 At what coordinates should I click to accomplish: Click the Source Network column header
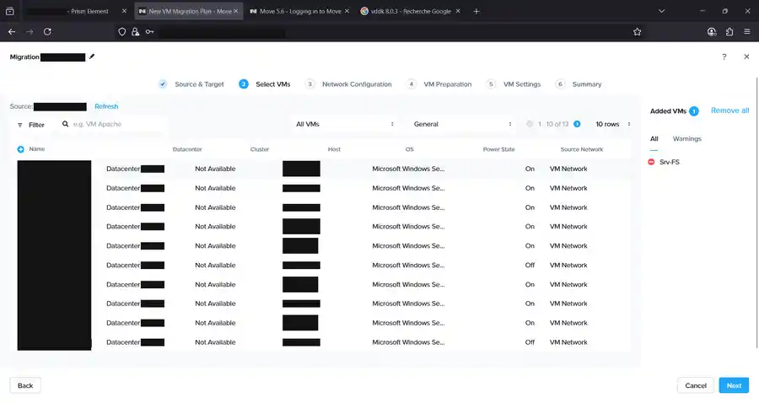click(x=581, y=149)
